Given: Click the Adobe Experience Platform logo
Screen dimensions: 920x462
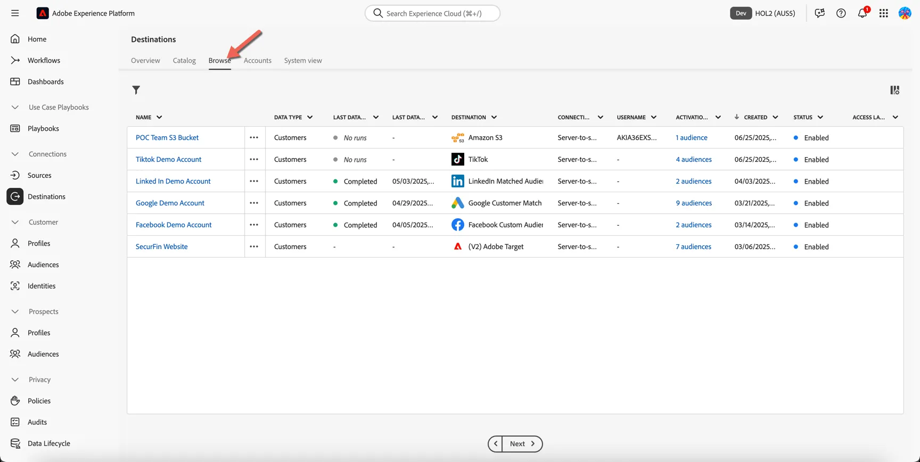Looking at the screenshot, I should coord(43,13).
